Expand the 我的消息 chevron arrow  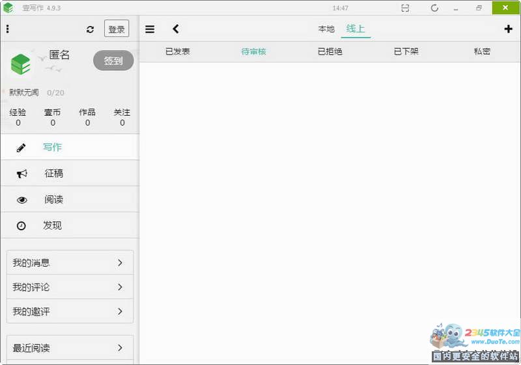click(x=120, y=263)
